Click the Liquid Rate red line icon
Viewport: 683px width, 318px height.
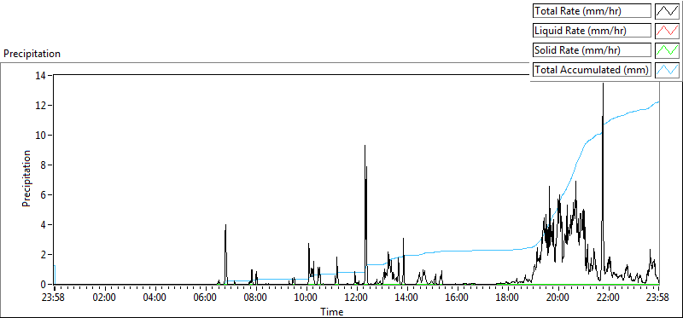pyautogui.click(x=668, y=31)
